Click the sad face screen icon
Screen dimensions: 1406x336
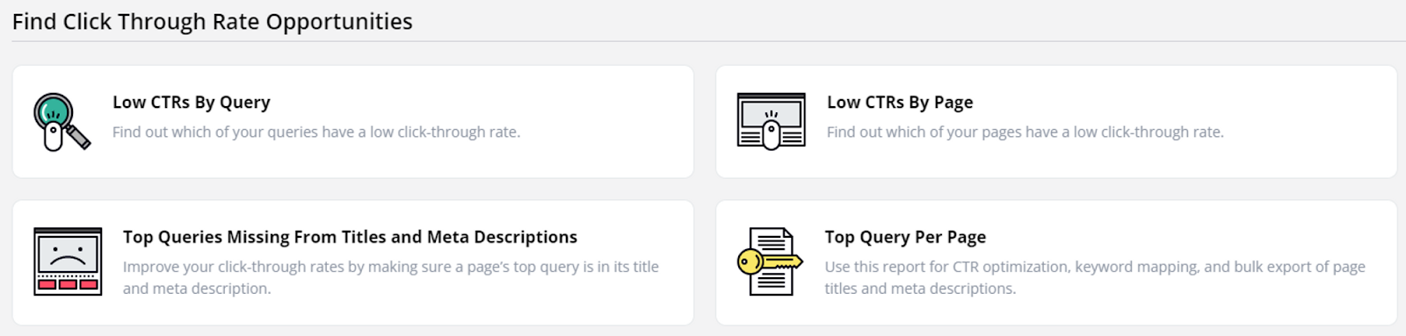68,261
